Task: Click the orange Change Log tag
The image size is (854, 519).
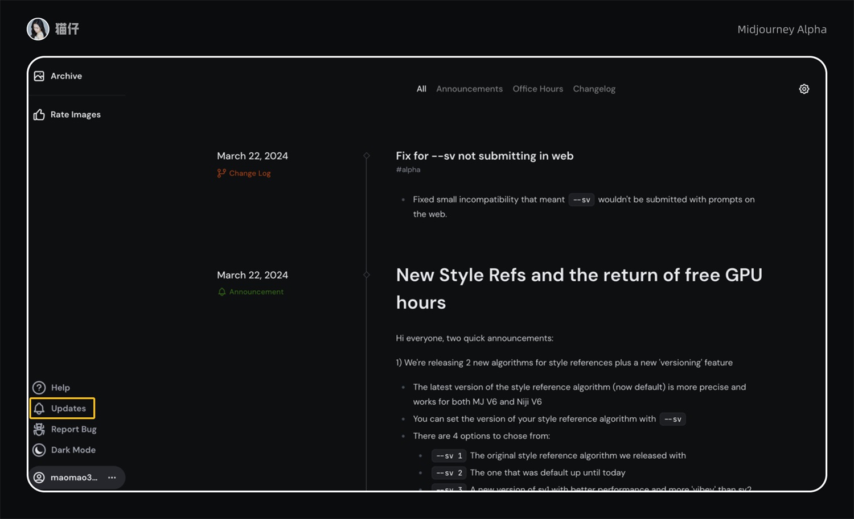Action: tap(249, 173)
